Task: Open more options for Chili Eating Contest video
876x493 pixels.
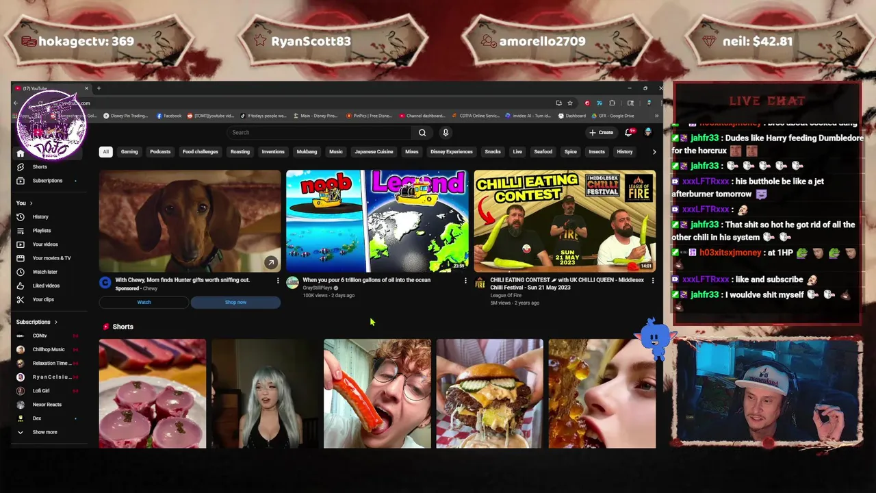Action: [652, 280]
